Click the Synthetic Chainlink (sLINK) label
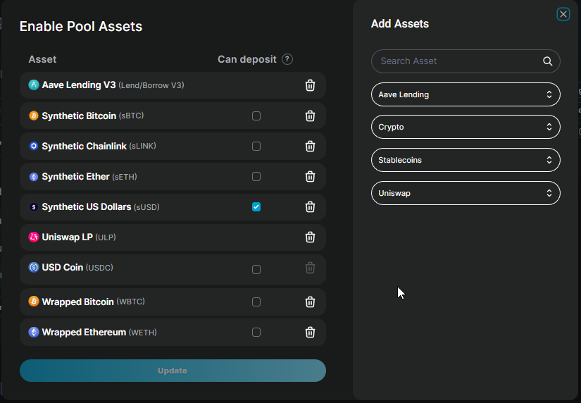 click(x=99, y=146)
